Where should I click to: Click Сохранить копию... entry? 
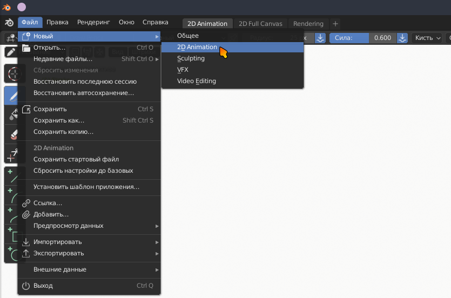click(x=89, y=132)
